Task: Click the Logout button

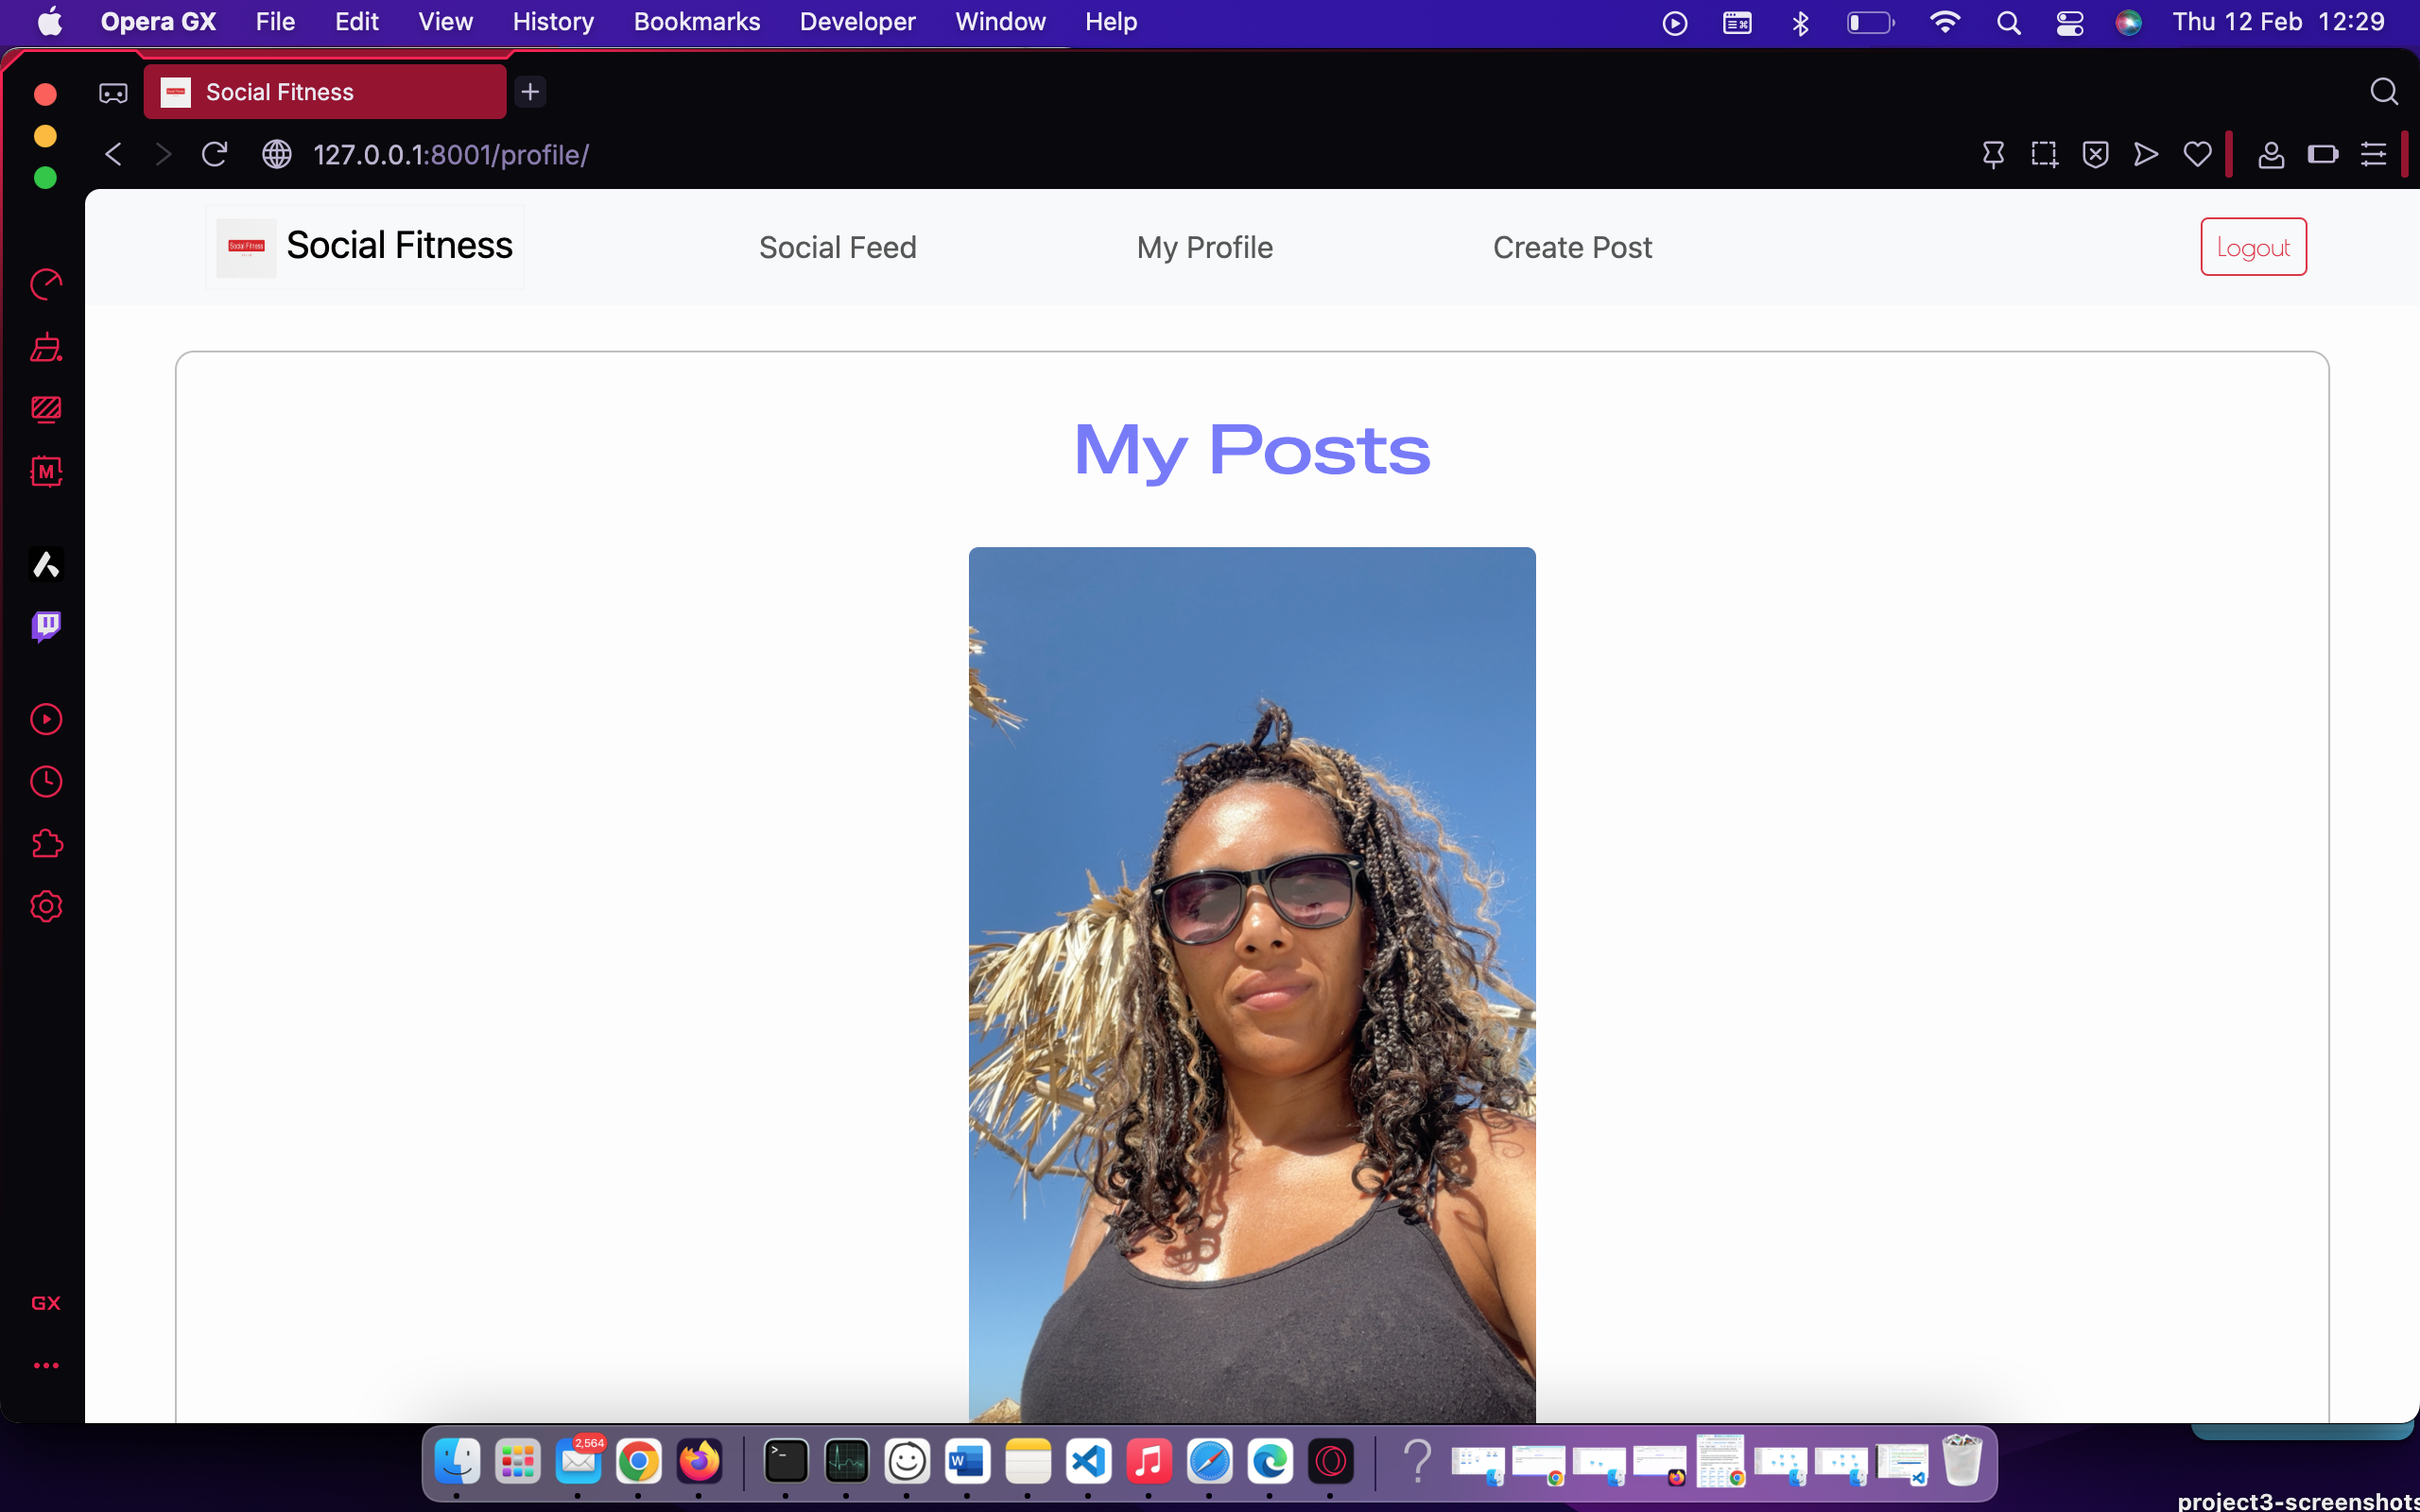Action: 2253,246
